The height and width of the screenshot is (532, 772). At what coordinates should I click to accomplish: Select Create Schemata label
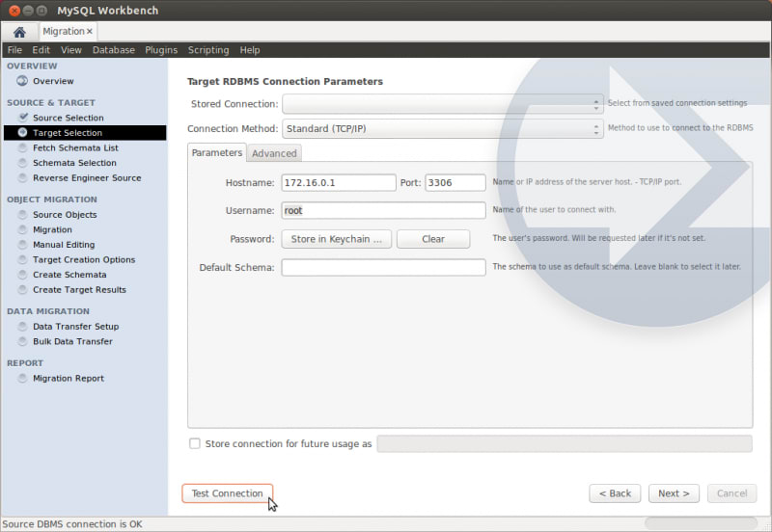[x=69, y=275]
